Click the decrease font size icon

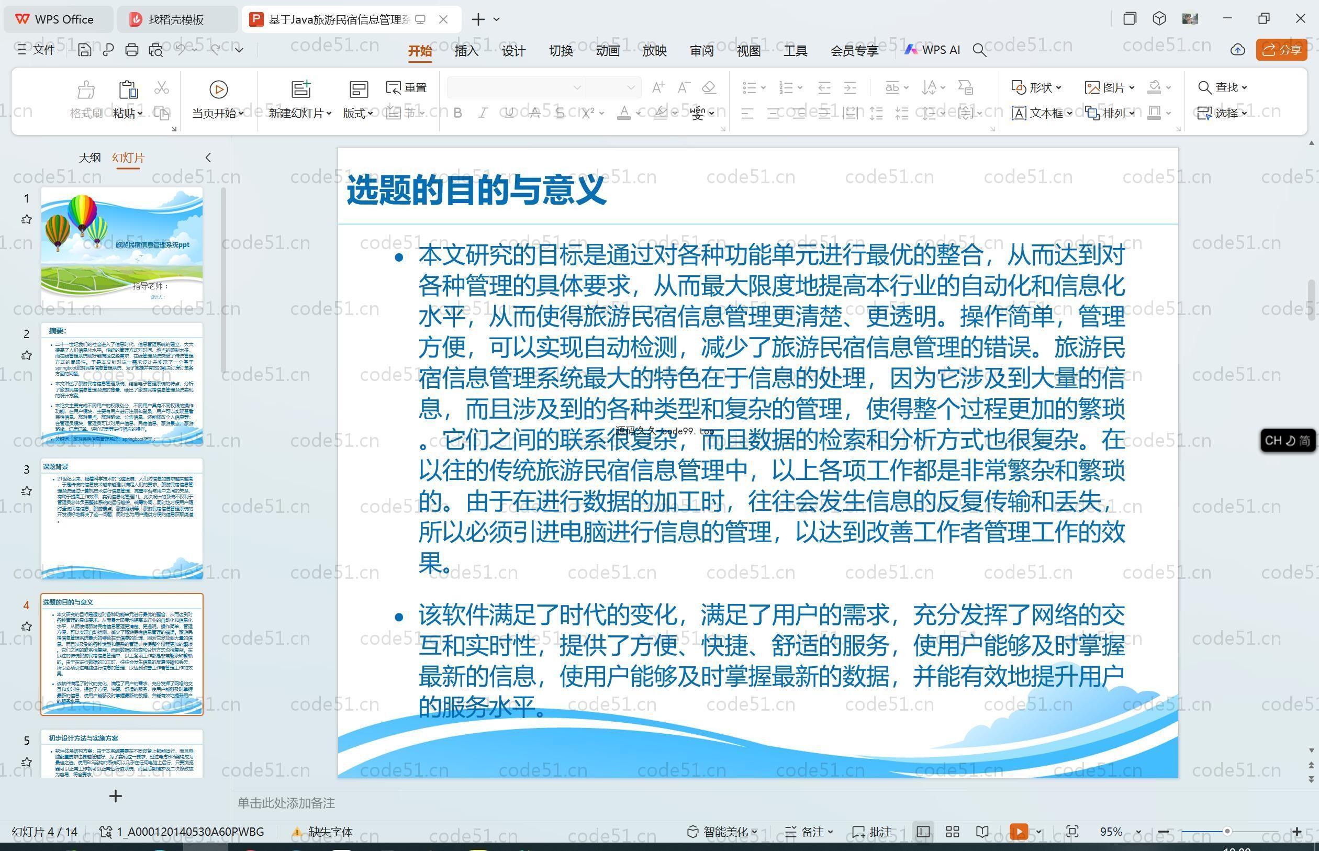click(684, 87)
